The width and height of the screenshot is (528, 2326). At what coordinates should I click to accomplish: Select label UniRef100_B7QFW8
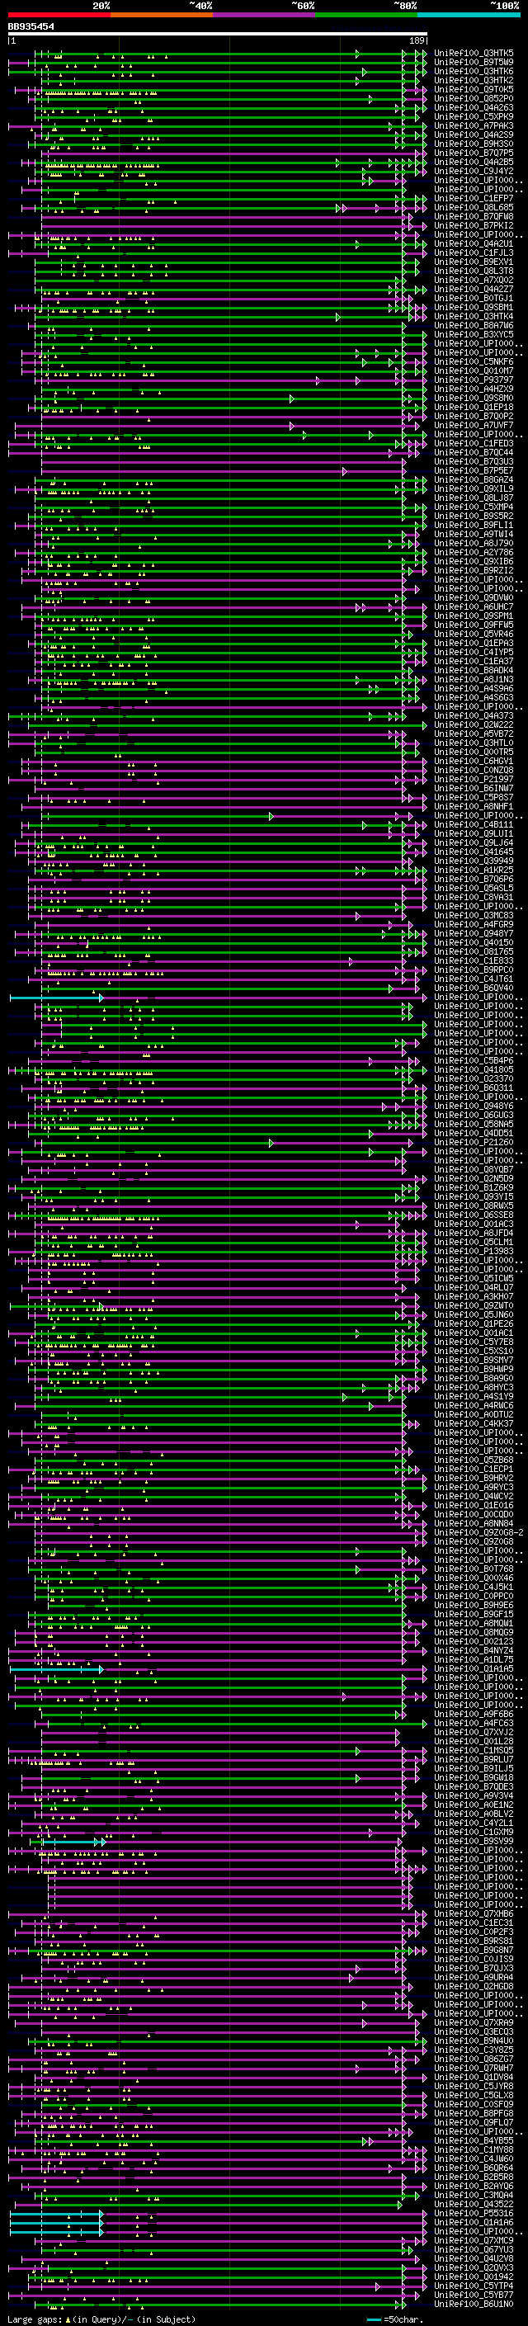[474, 217]
